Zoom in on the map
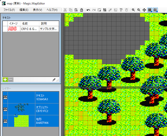This screenshot has width=167, height=136. coord(133,10)
